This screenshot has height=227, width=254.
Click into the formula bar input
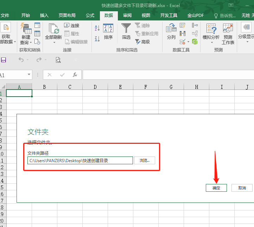(x=168, y=75)
